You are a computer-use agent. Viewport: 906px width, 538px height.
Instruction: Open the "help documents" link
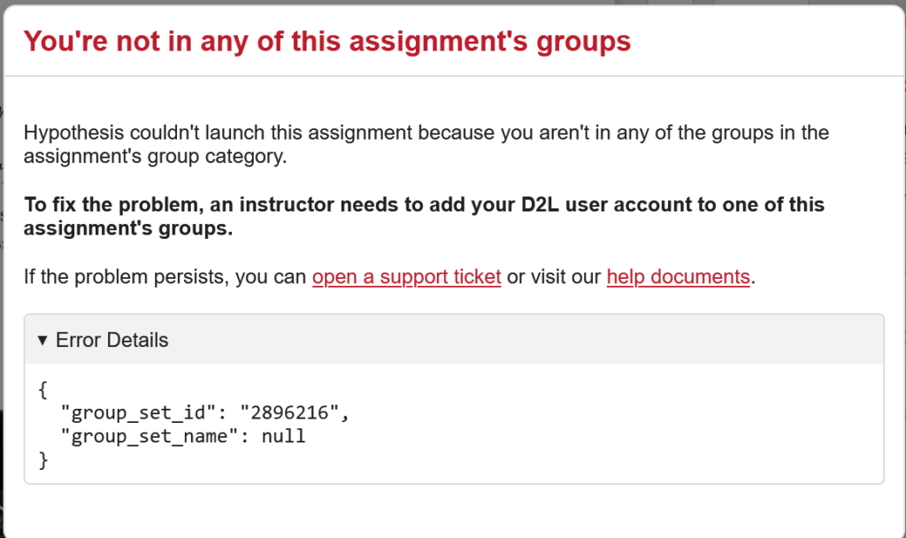click(678, 277)
